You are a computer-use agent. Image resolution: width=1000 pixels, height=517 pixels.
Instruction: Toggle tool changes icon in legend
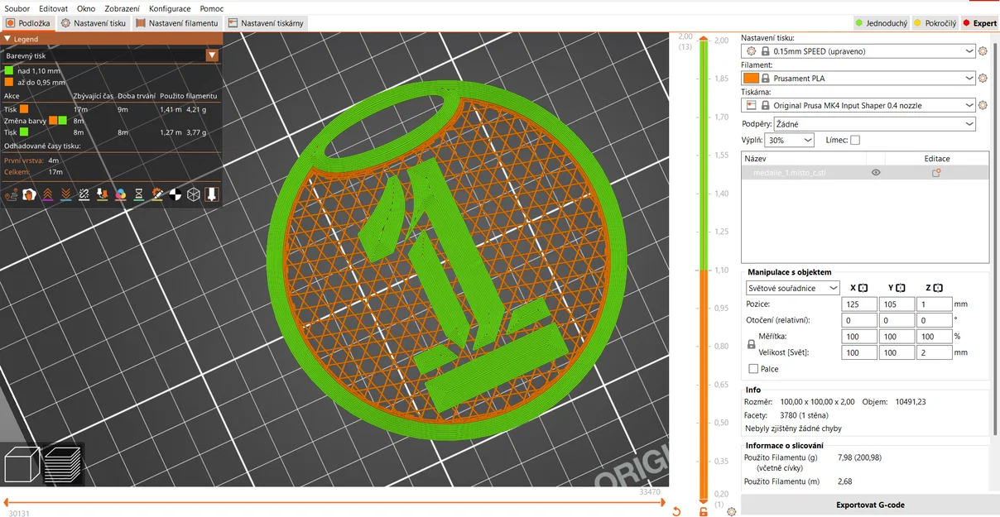(103, 194)
